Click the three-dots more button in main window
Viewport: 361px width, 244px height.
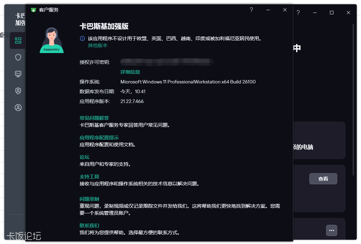(332, 230)
